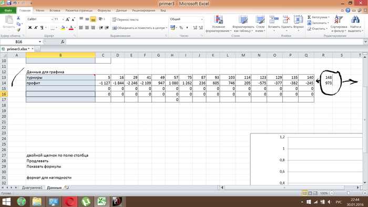The width and height of the screenshot is (368, 207).
Task: Toggle Bold formatting button
Action: (30, 28)
